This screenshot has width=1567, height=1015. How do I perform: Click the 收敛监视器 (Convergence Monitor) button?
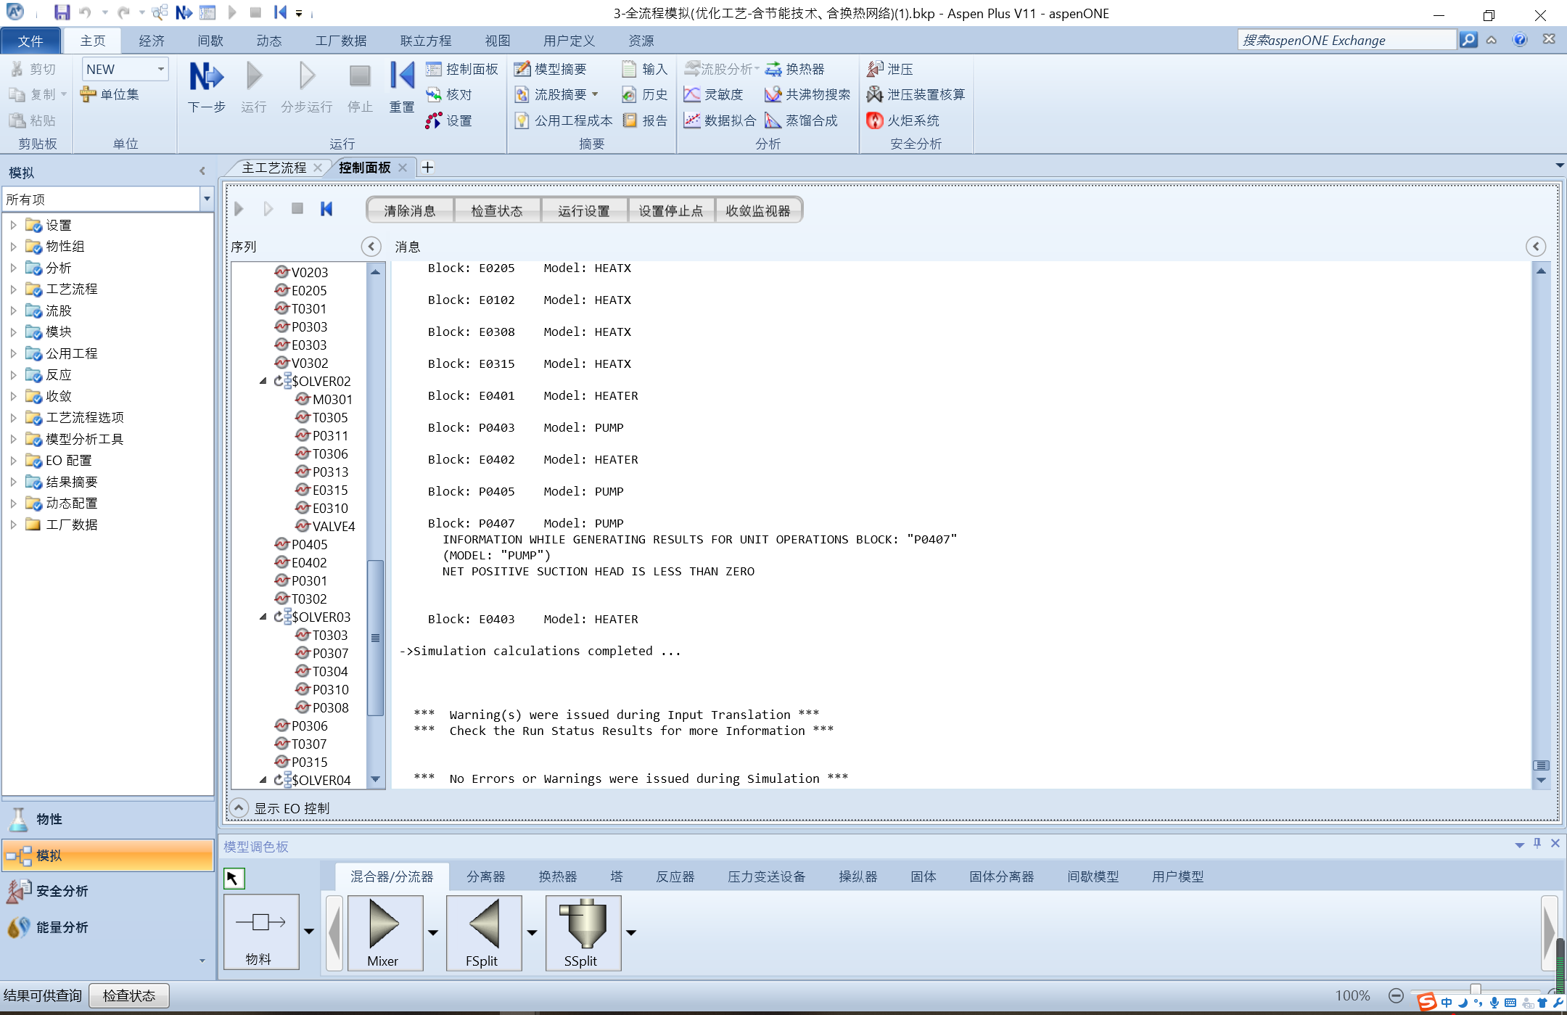pos(757,210)
